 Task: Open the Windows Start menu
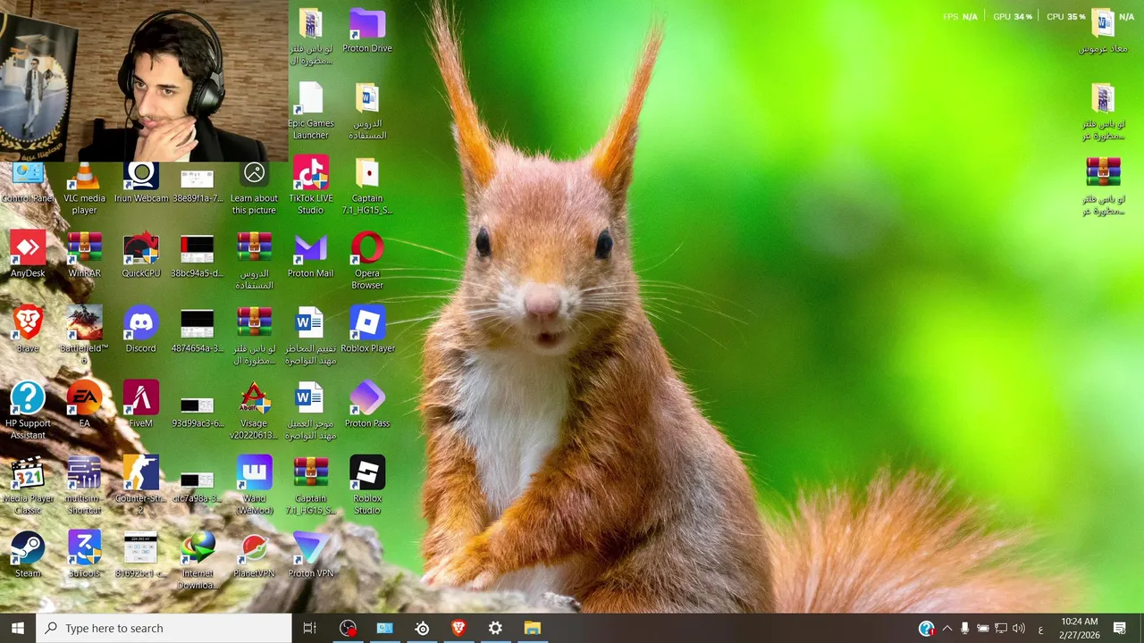(x=17, y=628)
